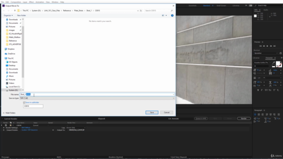Expand Output Module row triangle
This screenshot has width=283, height=159.
pos(4,130)
